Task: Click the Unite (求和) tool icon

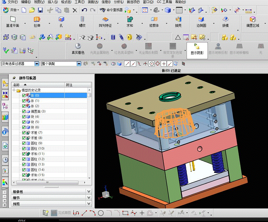Action: 130,19
